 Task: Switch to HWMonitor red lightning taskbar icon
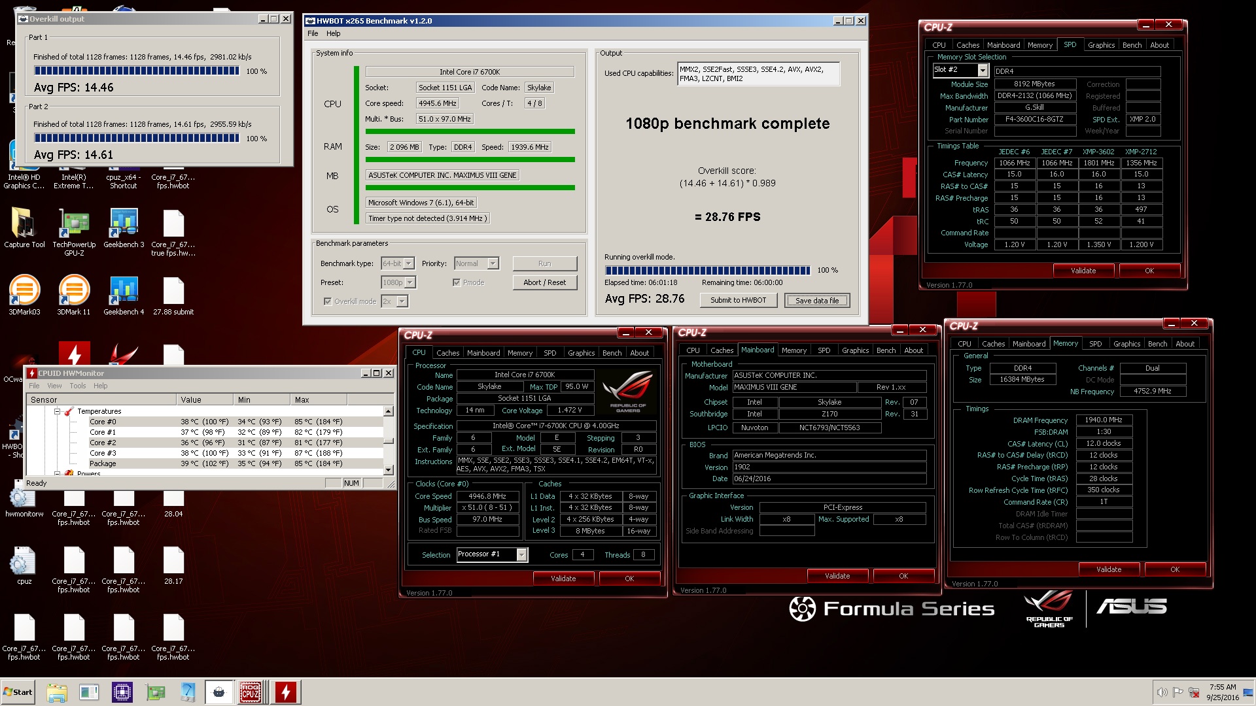285,692
